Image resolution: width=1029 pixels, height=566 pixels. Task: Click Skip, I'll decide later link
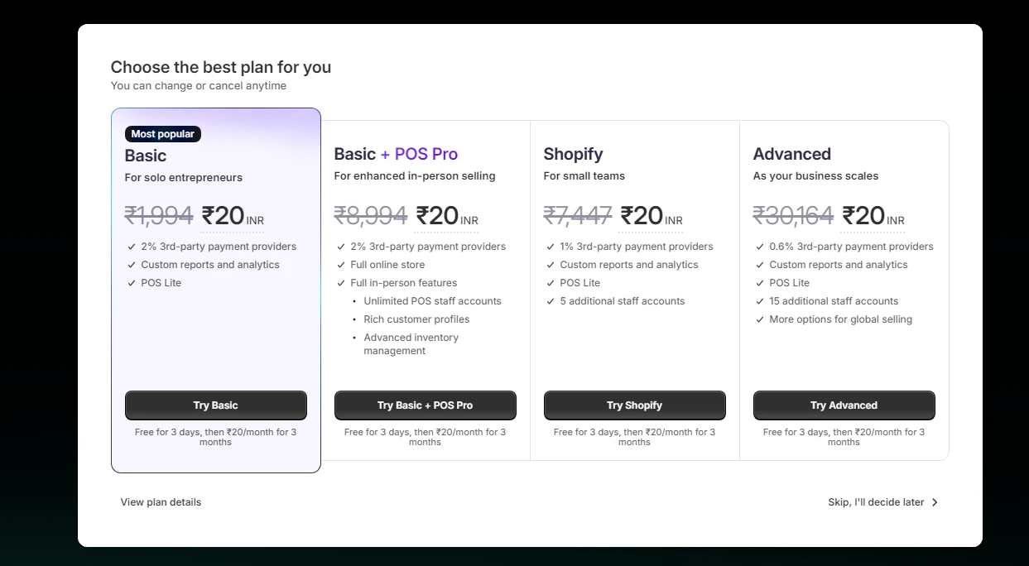[876, 502]
